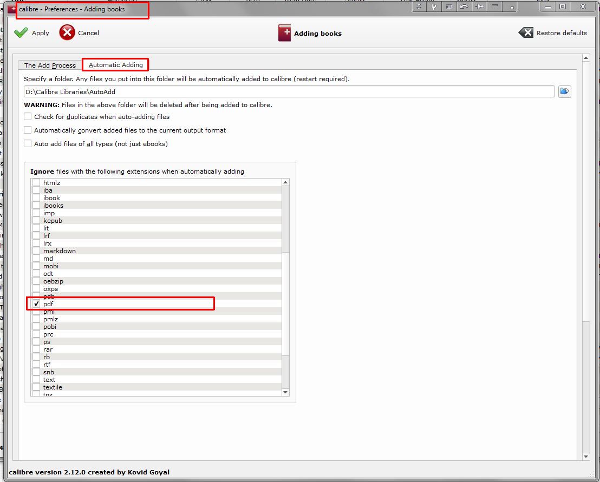Click the double down-arrow title bar button
Image resolution: width=600 pixels, height=482 pixels.
click(419, 6)
